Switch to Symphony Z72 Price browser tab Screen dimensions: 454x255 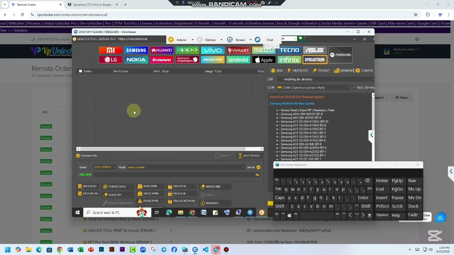click(92, 5)
